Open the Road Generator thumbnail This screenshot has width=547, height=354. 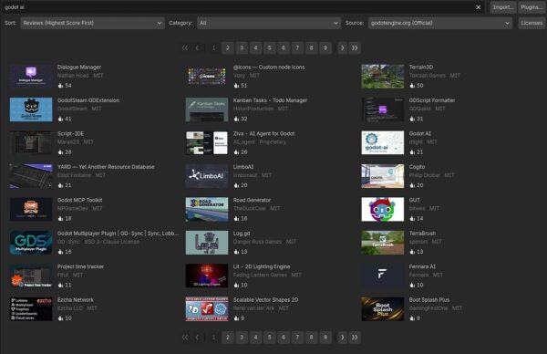tap(207, 210)
